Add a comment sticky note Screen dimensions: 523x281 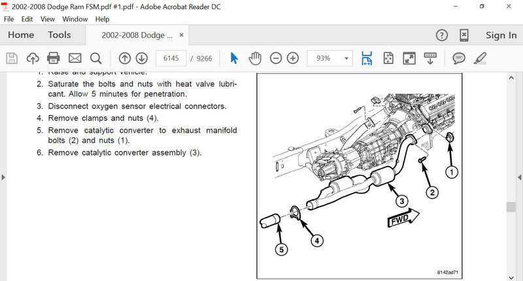[x=459, y=58]
